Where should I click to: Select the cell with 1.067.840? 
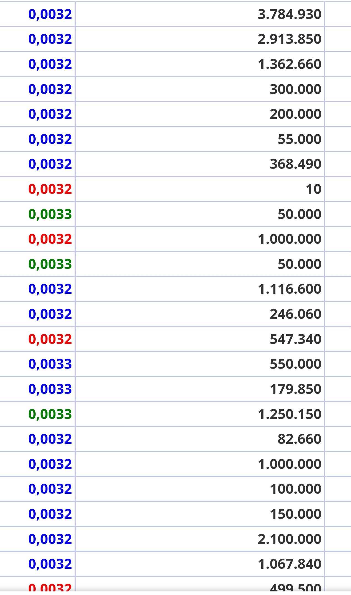click(200, 564)
